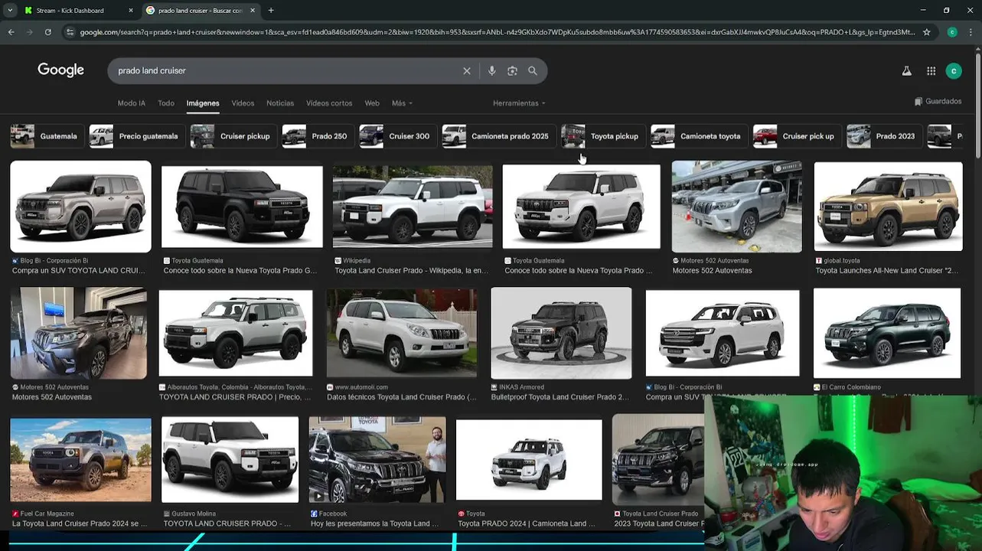Open the Modo IA search tab
Screen dimensions: 982x551
[131, 103]
